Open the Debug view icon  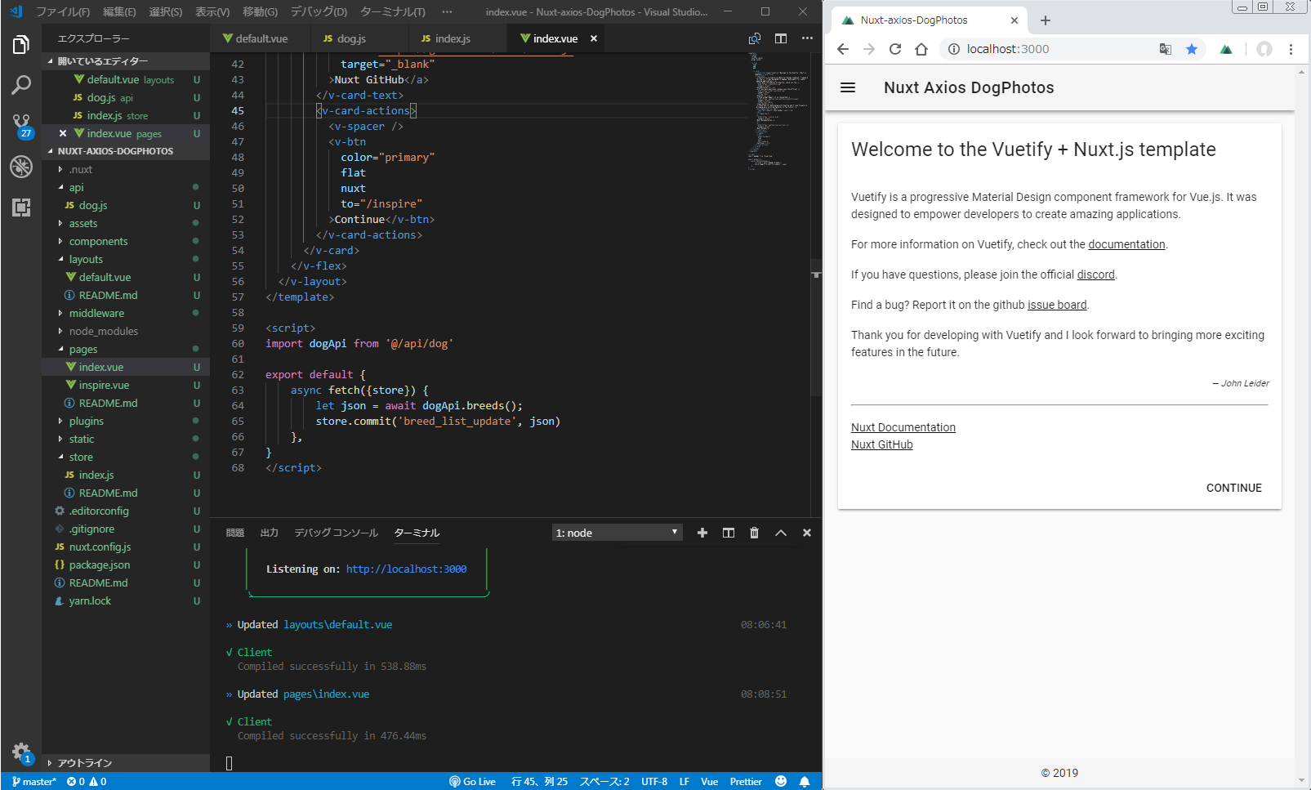(21, 167)
